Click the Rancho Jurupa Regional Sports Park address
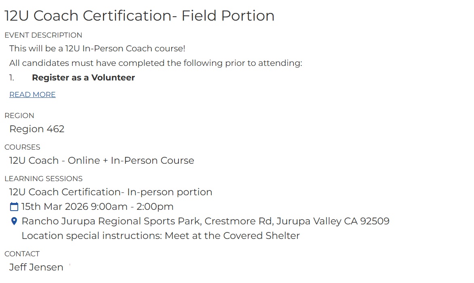 pos(205,221)
